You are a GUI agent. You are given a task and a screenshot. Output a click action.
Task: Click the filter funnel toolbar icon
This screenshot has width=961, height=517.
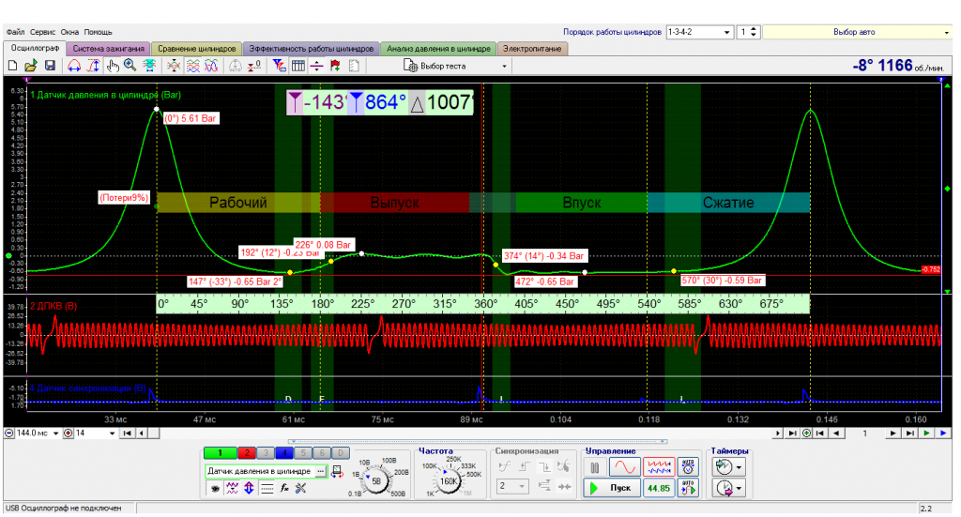coord(279,66)
